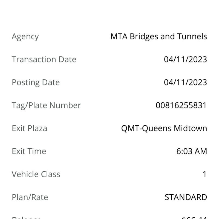Click the Exit Plaza label
219x219 pixels.
(x=30, y=128)
